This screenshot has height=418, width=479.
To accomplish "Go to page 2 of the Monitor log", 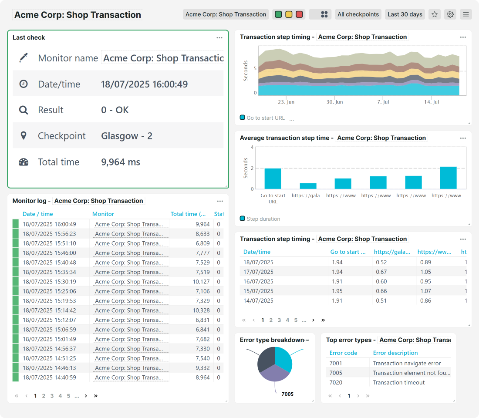I will (43, 396).
